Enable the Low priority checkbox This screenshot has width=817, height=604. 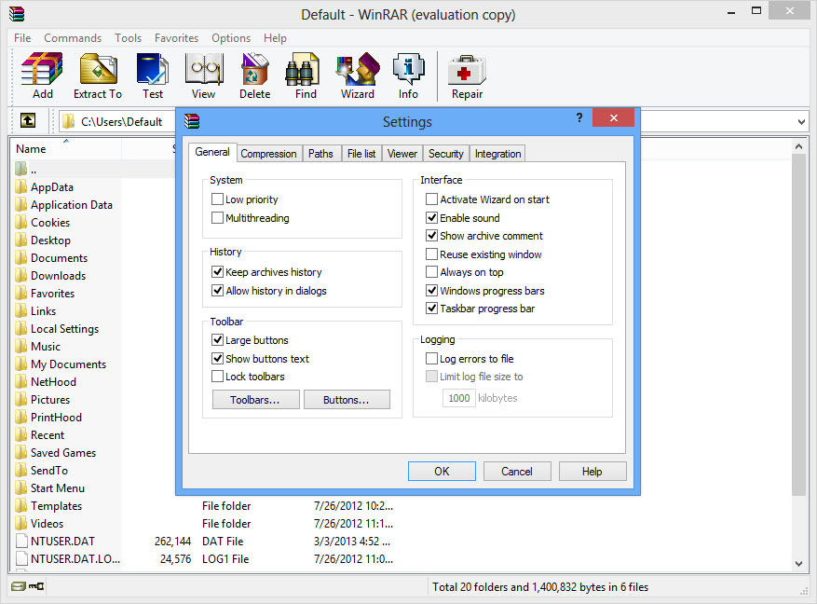[x=218, y=199]
